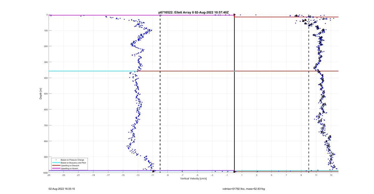
Task: Pick the dark red line sample in the legend
Action: 56,166
